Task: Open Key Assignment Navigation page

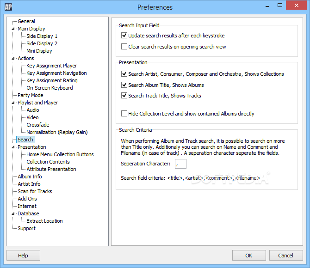Action: [x=56, y=73]
